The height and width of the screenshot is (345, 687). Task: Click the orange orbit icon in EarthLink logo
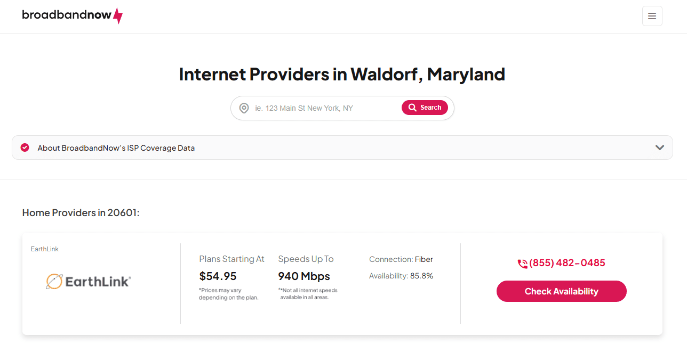click(54, 281)
